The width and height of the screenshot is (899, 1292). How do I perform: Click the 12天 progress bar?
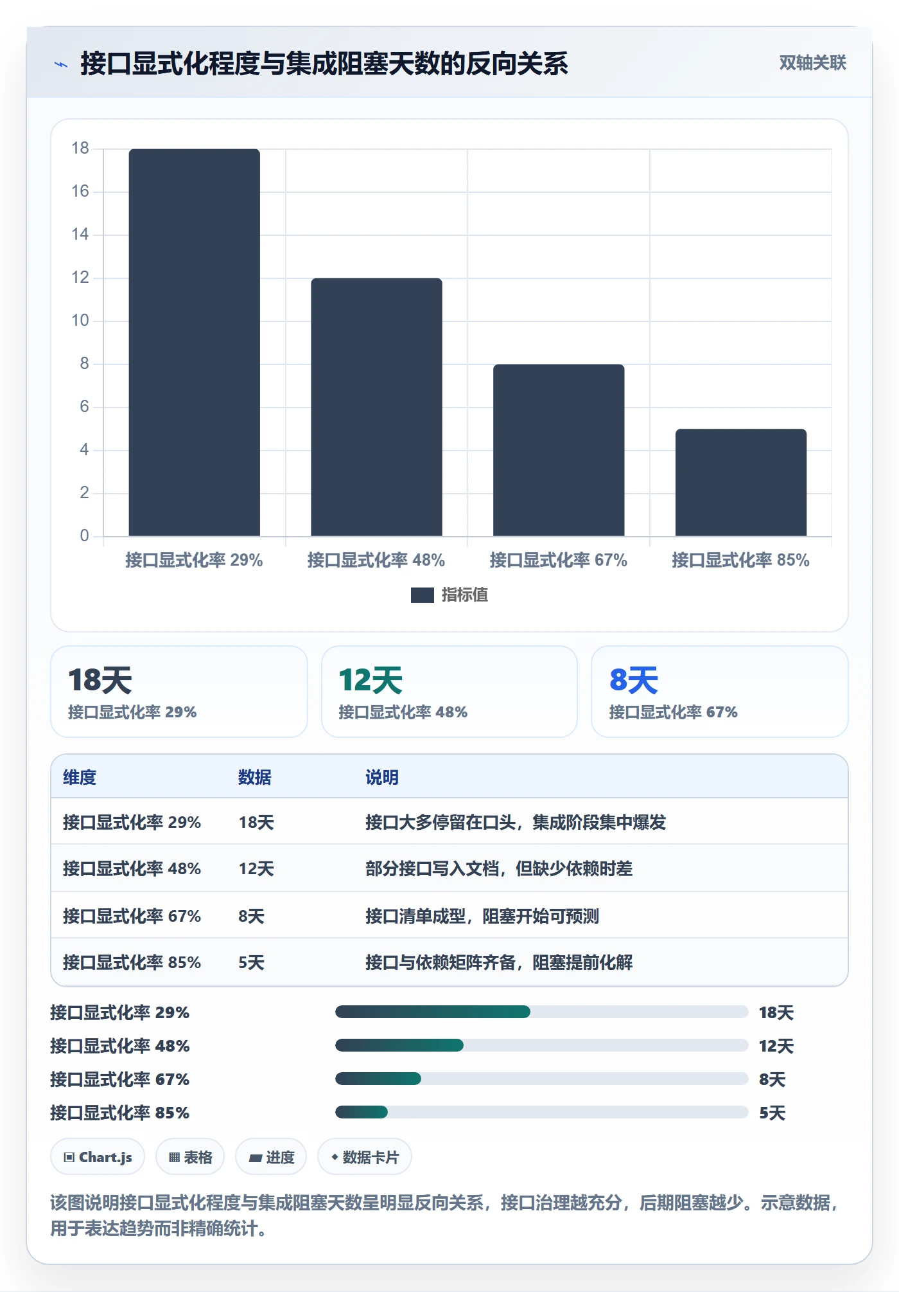coord(541,1045)
